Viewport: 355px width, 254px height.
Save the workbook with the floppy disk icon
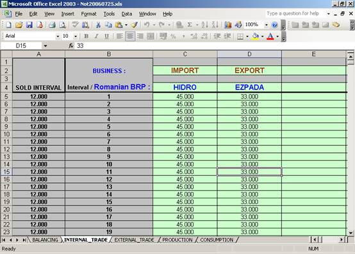pyautogui.click(x=29, y=25)
